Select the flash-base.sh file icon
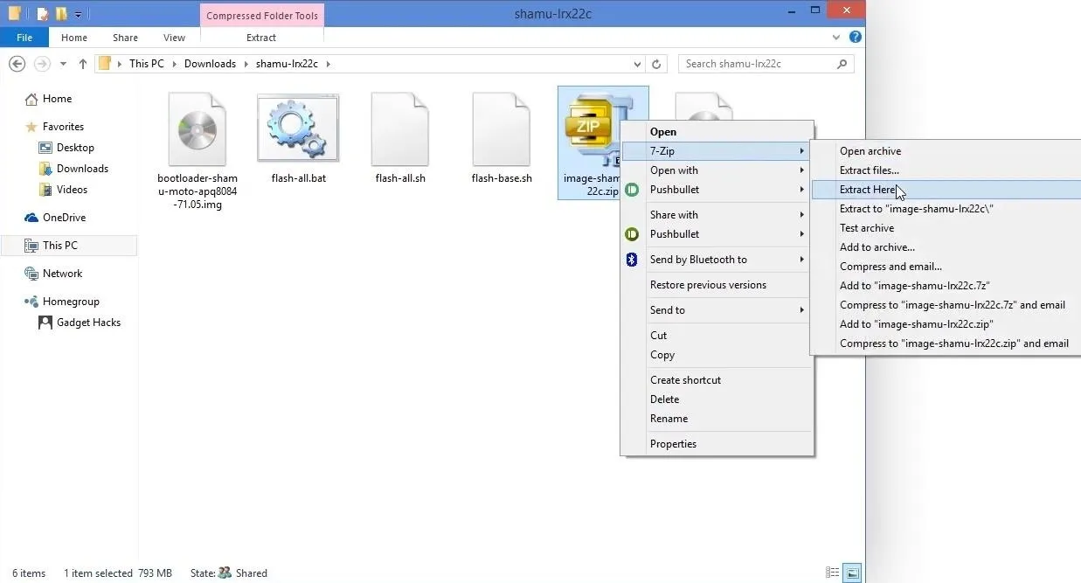Screen dimensions: 1081x583 pos(501,129)
